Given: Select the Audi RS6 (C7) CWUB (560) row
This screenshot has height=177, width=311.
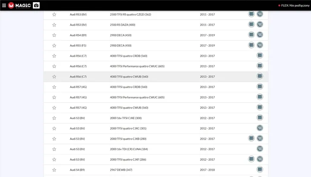Looking at the screenshot, I should (x=156, y=77).
